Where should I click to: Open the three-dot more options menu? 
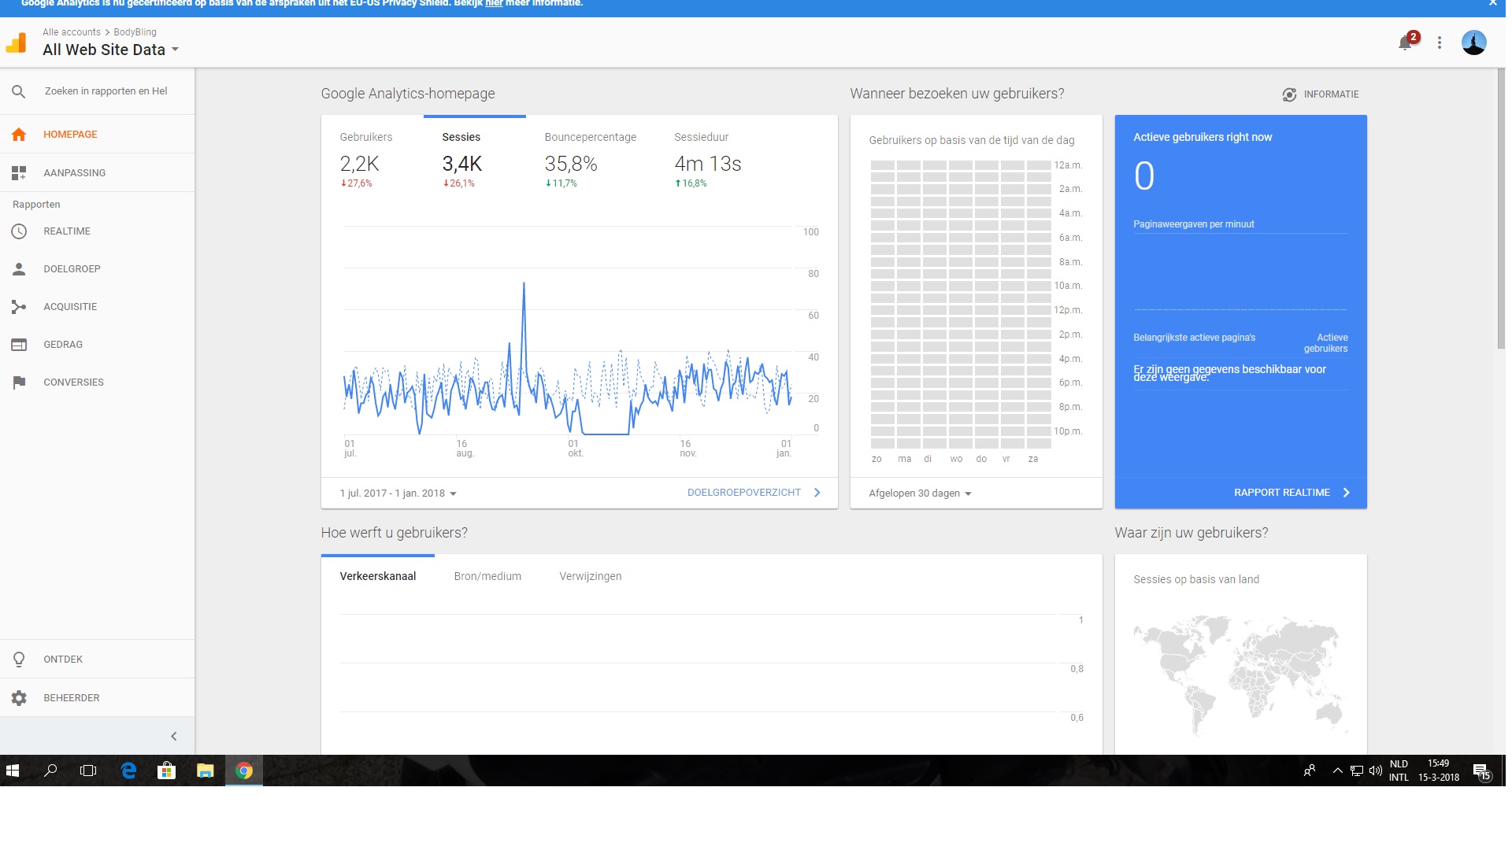coord(1439,42)
